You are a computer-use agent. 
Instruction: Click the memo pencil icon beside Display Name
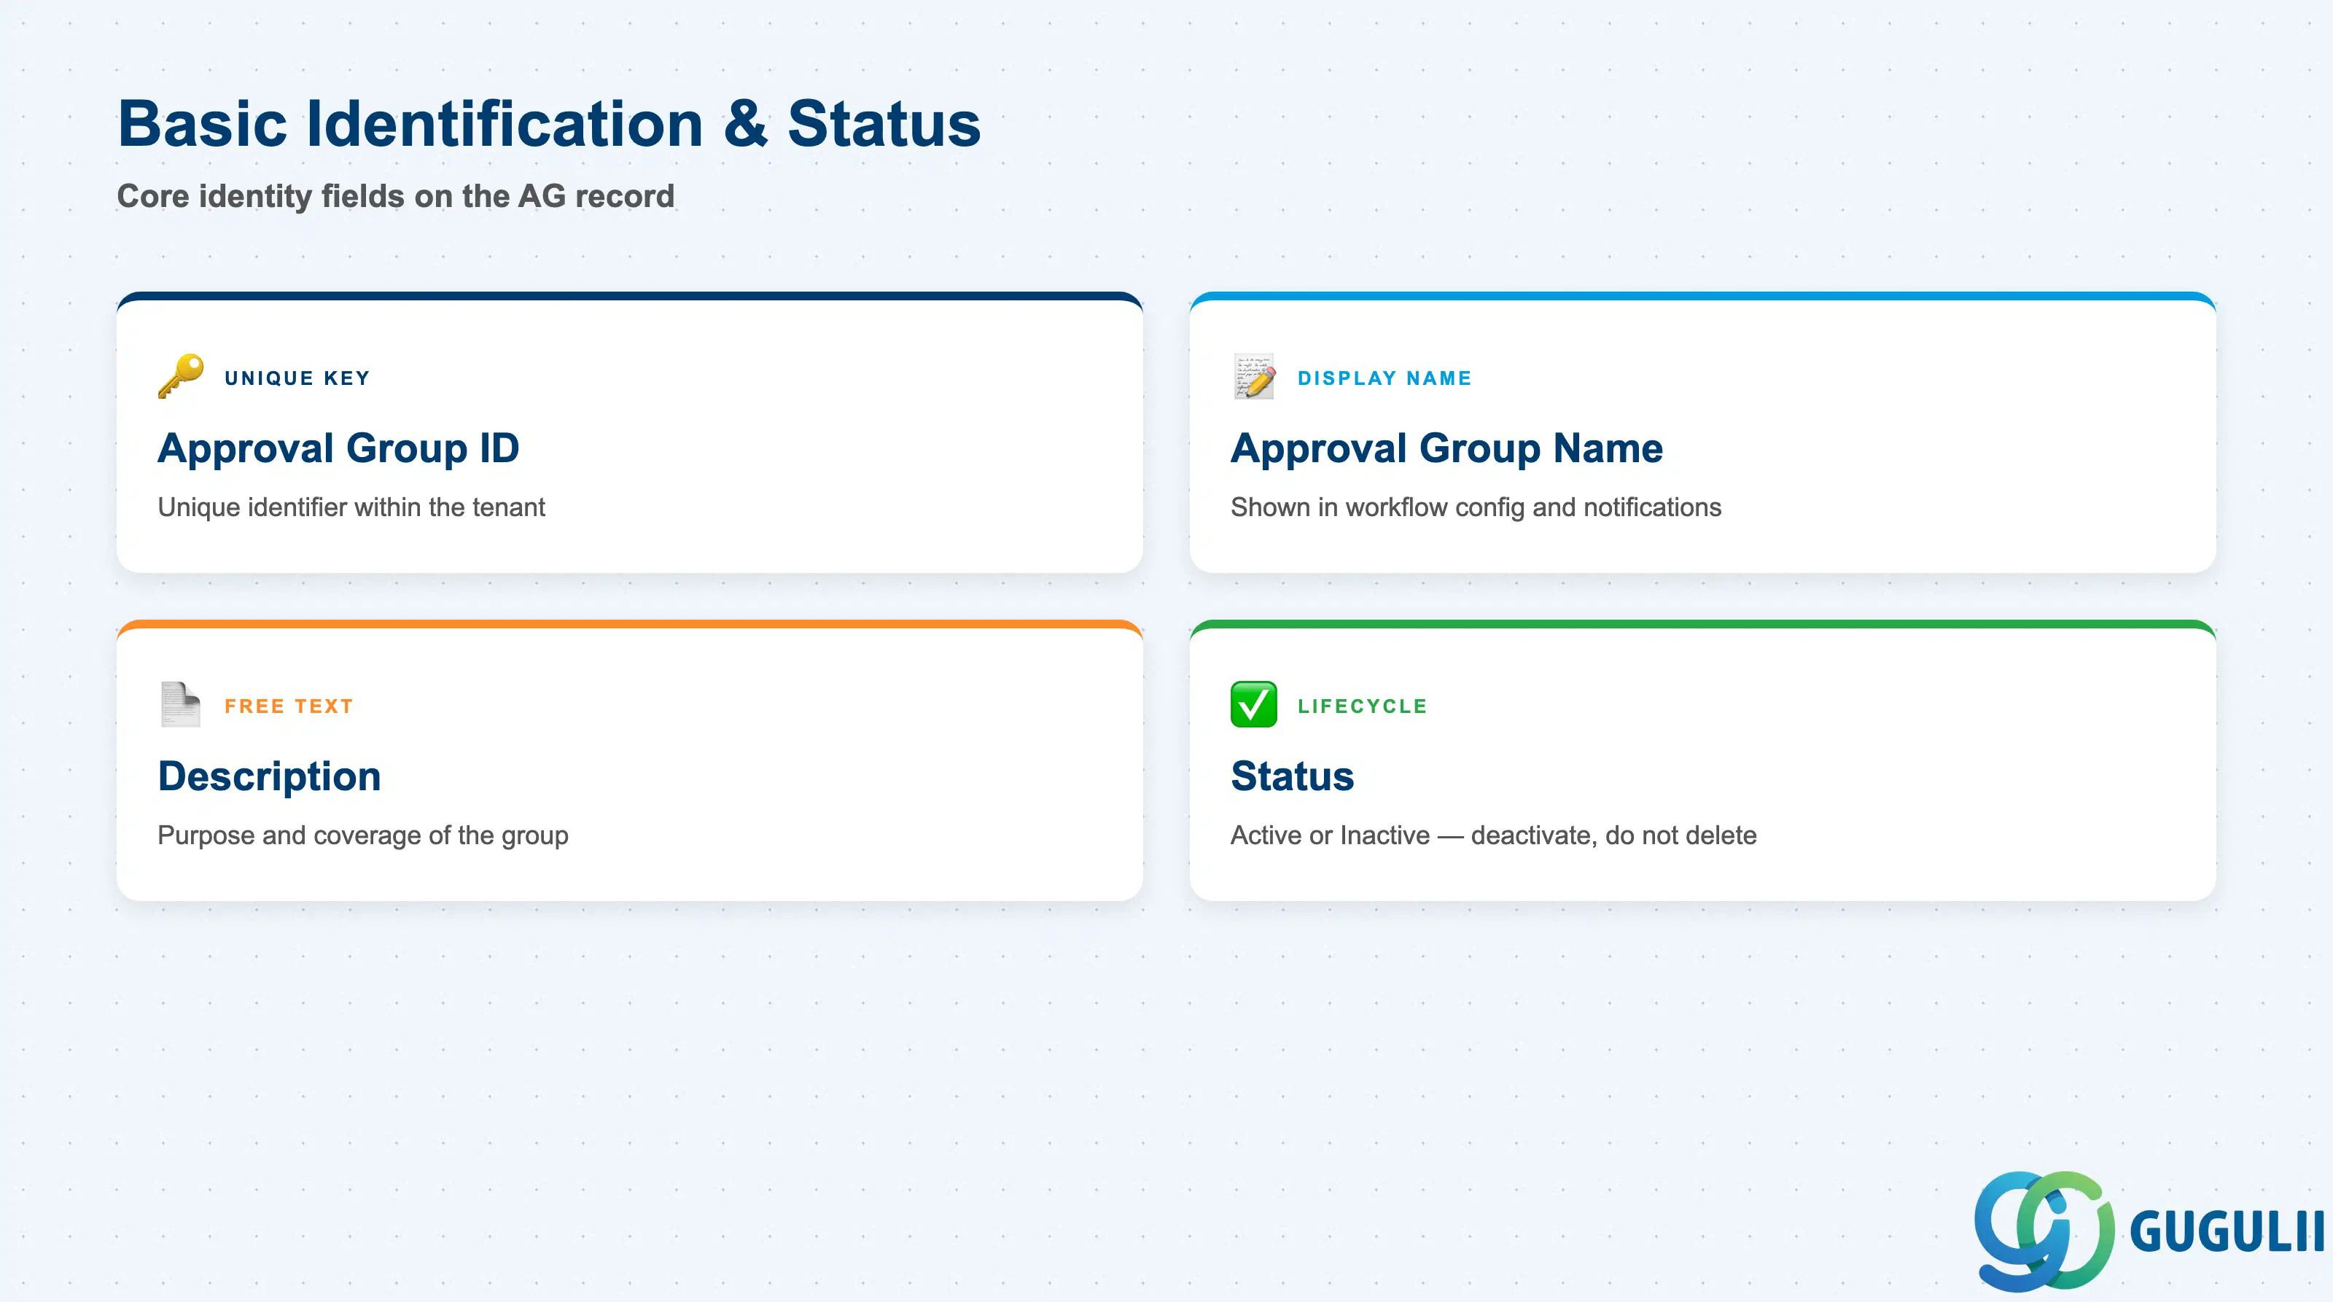tap(1253, 377)
